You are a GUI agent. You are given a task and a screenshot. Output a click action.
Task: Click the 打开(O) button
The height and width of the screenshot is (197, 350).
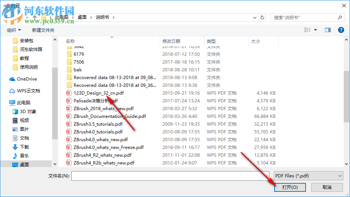(290, 187)
